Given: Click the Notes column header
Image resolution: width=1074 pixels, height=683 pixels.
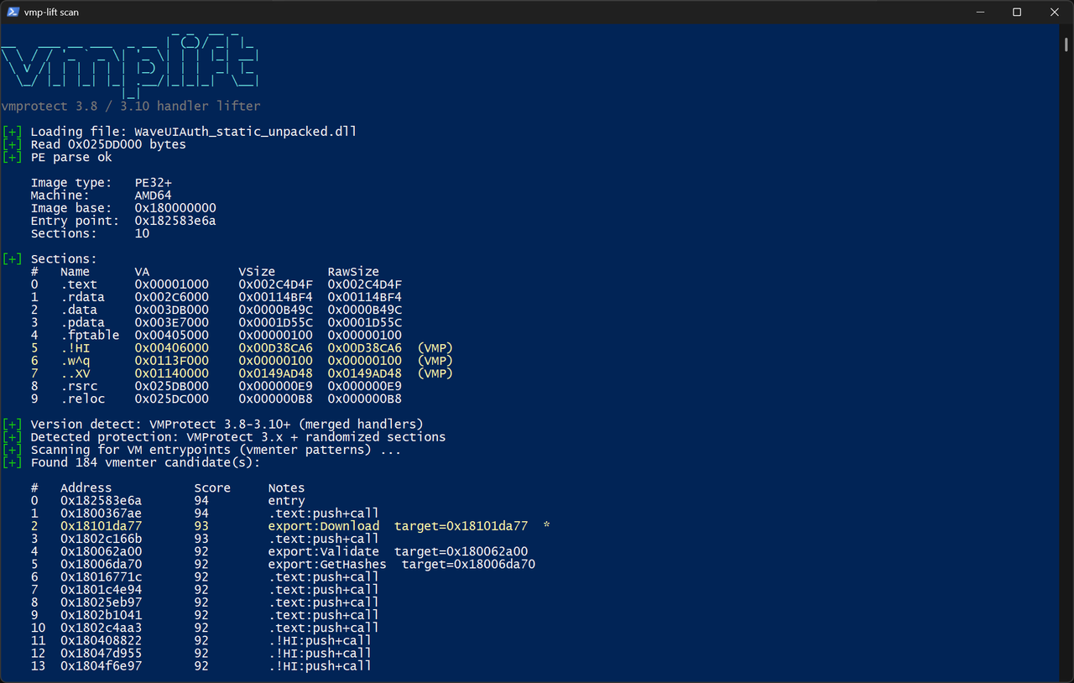Looking at the screenshot, I should pyautogui.click(x=286, y=487).
